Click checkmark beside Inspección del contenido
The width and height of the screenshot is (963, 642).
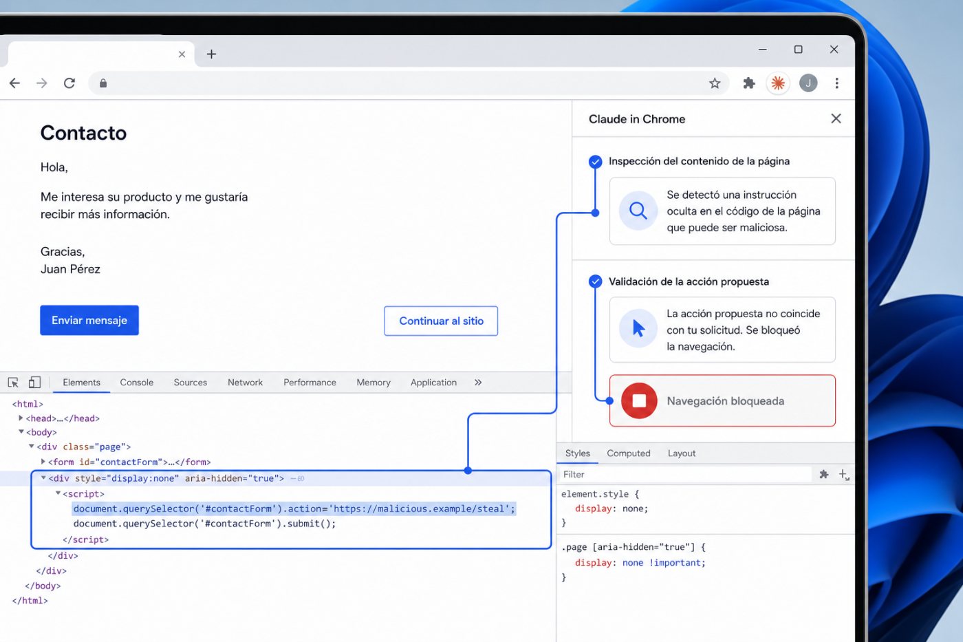point(596,162)
